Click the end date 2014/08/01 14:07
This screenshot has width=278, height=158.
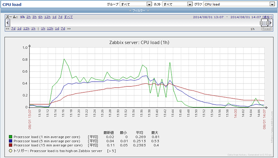(x=245, y=17)
